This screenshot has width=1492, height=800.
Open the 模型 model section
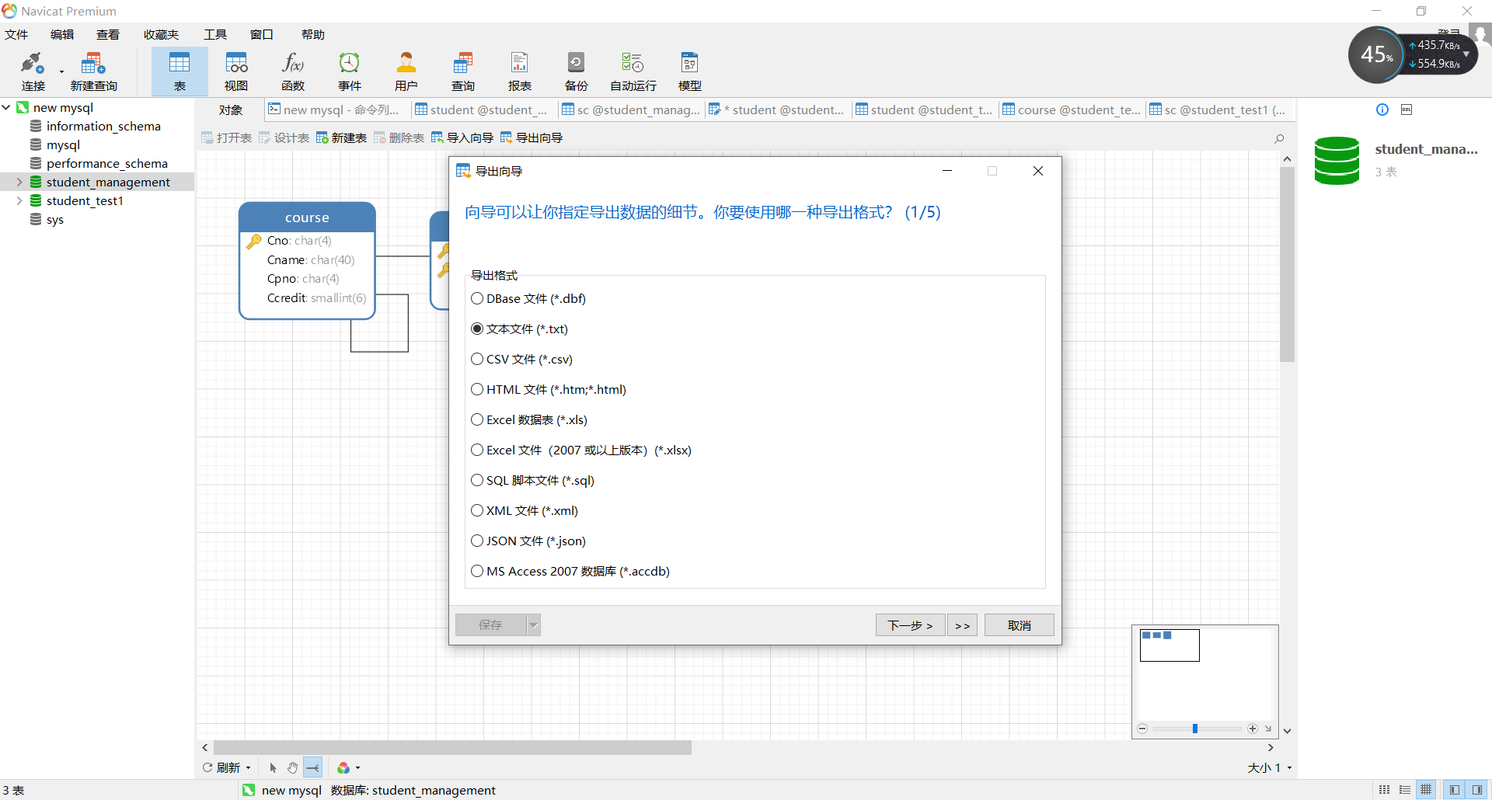click(690, 71)
